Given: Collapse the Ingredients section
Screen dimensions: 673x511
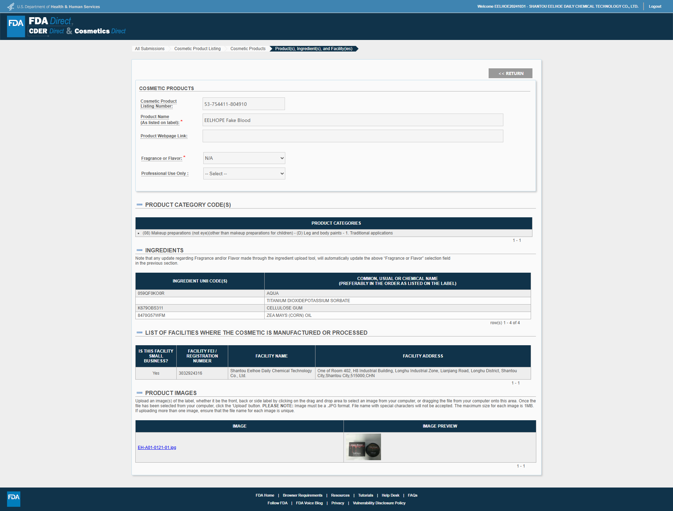Looking at the screenshot, I should [140, 250].
